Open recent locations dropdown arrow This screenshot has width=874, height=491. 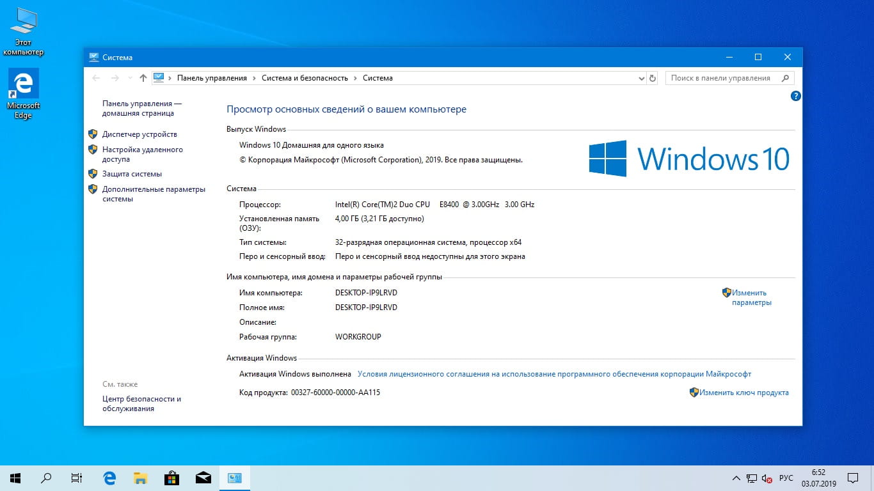[130, 78]
